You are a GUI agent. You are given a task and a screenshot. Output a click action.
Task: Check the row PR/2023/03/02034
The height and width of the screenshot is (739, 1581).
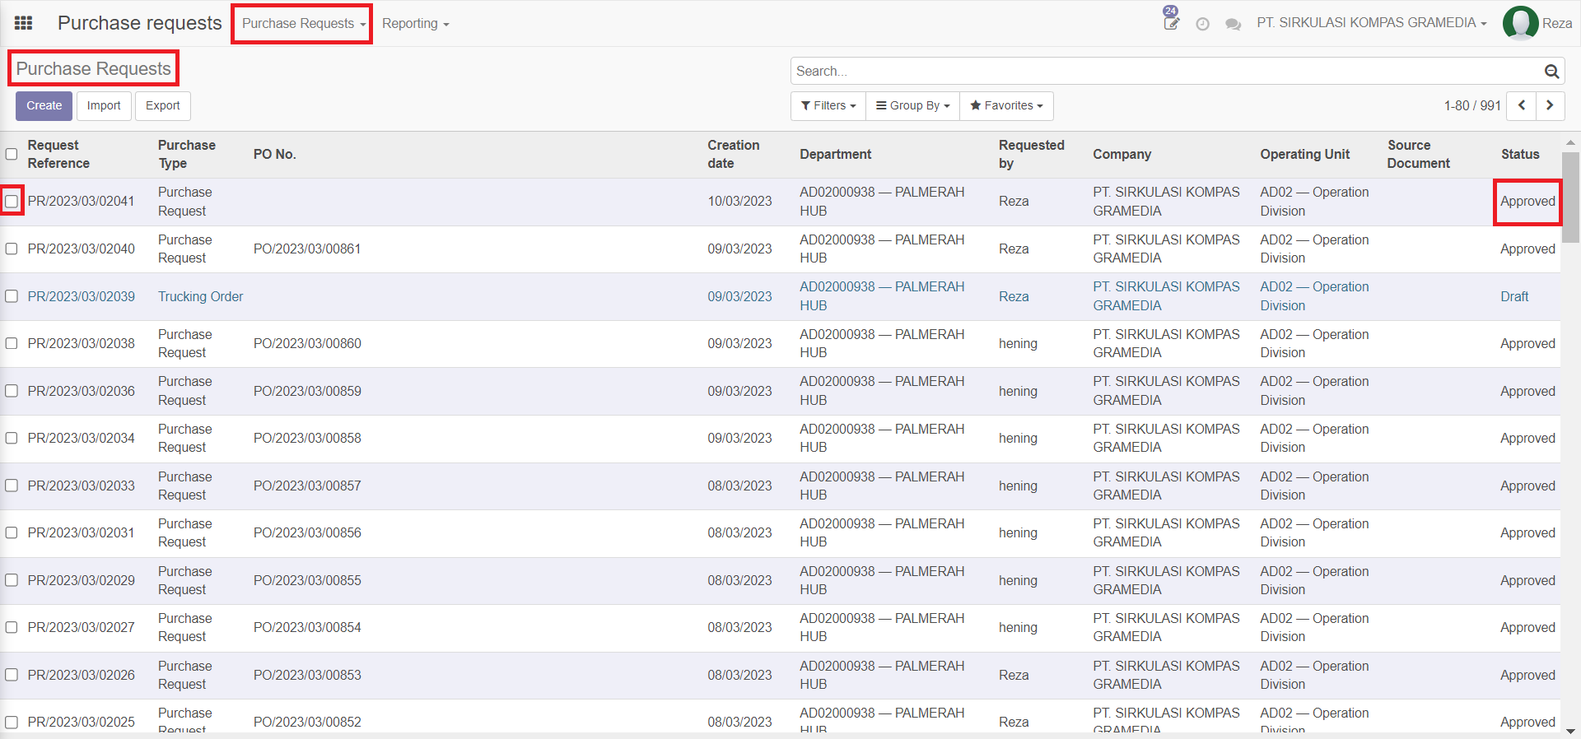[x=12, y=438]
